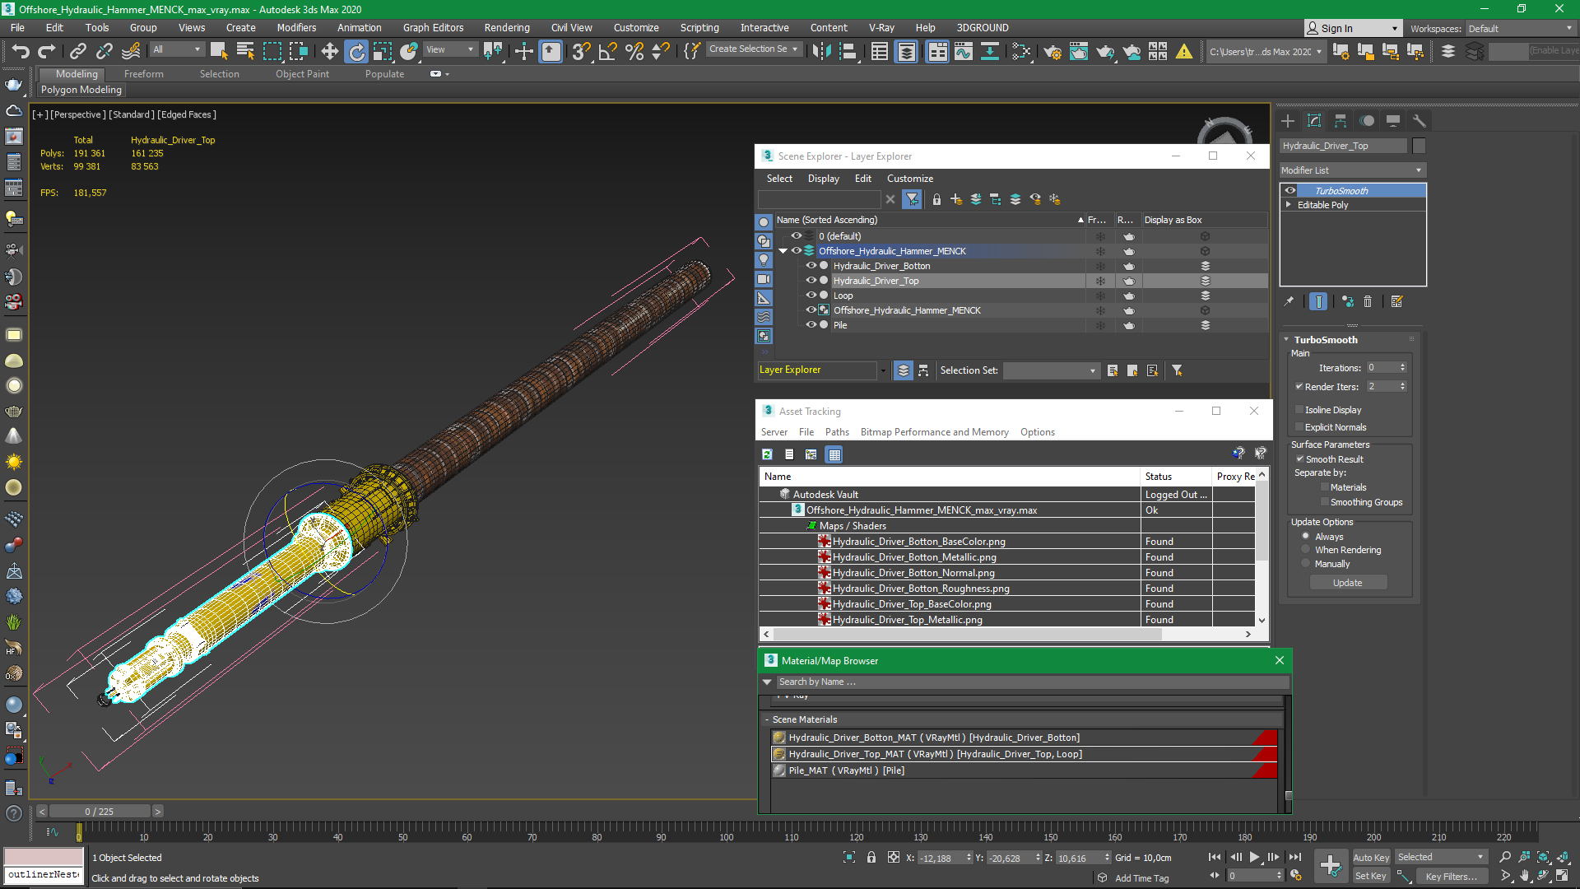The height and width of the screenshot is (889, 1580).
Task: Click Search by Name field in Material Browser
Action: coord(1033,682)
